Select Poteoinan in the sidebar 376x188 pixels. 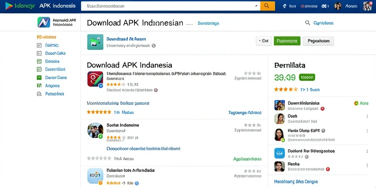(55, 94)
